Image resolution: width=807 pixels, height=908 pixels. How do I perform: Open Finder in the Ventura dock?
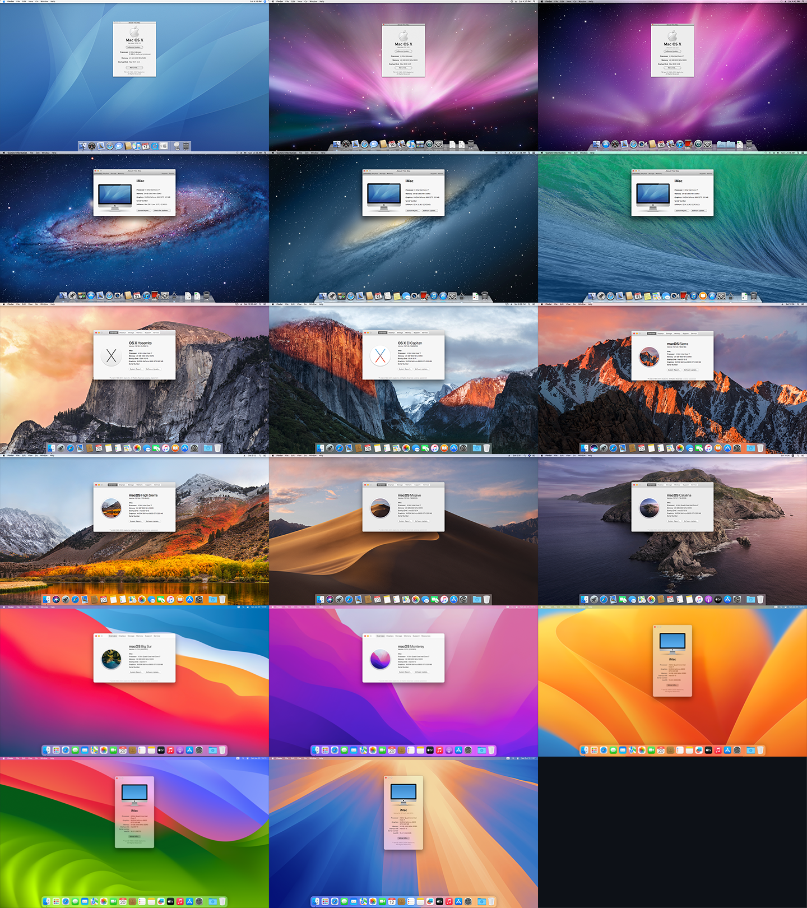coord(585,750)
